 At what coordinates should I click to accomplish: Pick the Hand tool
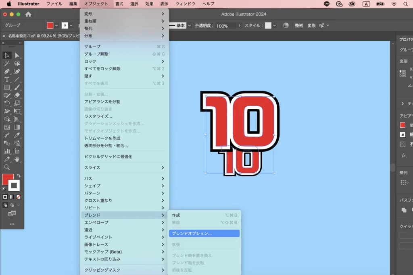(17, 159)
